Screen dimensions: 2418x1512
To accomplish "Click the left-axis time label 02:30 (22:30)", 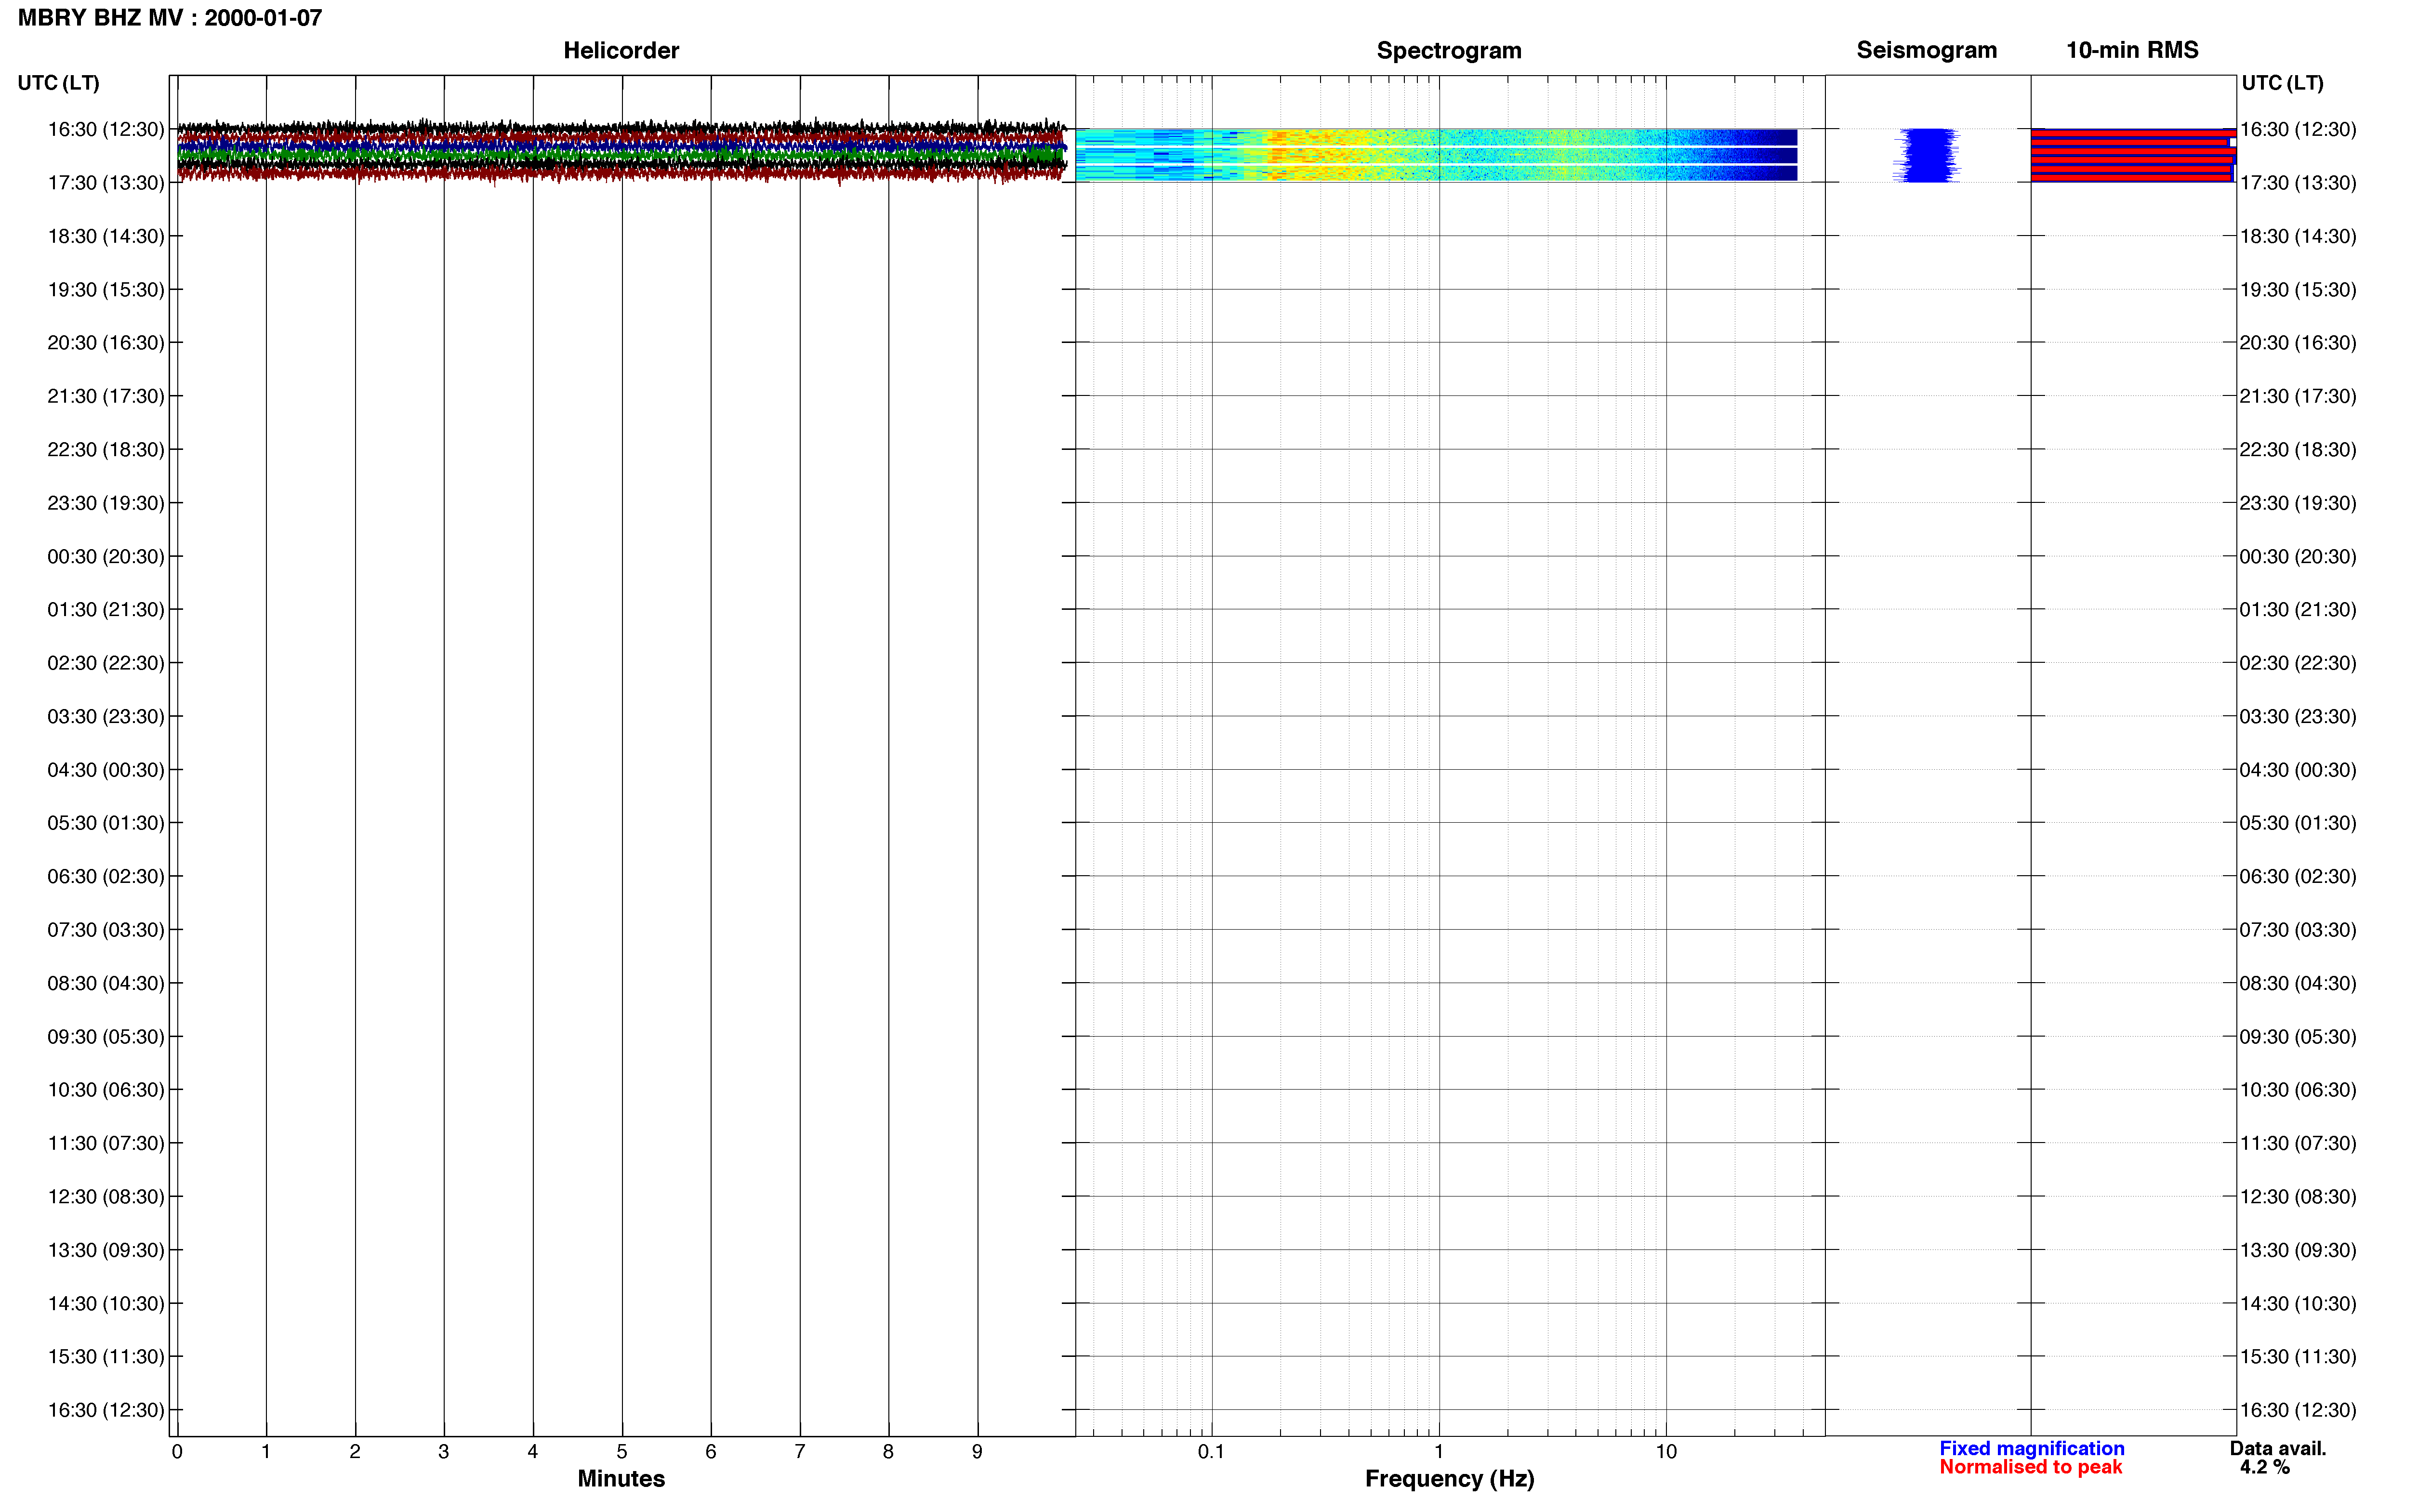I will coord(105,663).
